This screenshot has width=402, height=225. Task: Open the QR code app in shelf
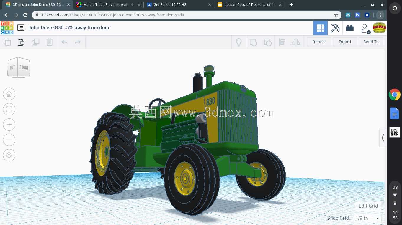coord(395,132)
